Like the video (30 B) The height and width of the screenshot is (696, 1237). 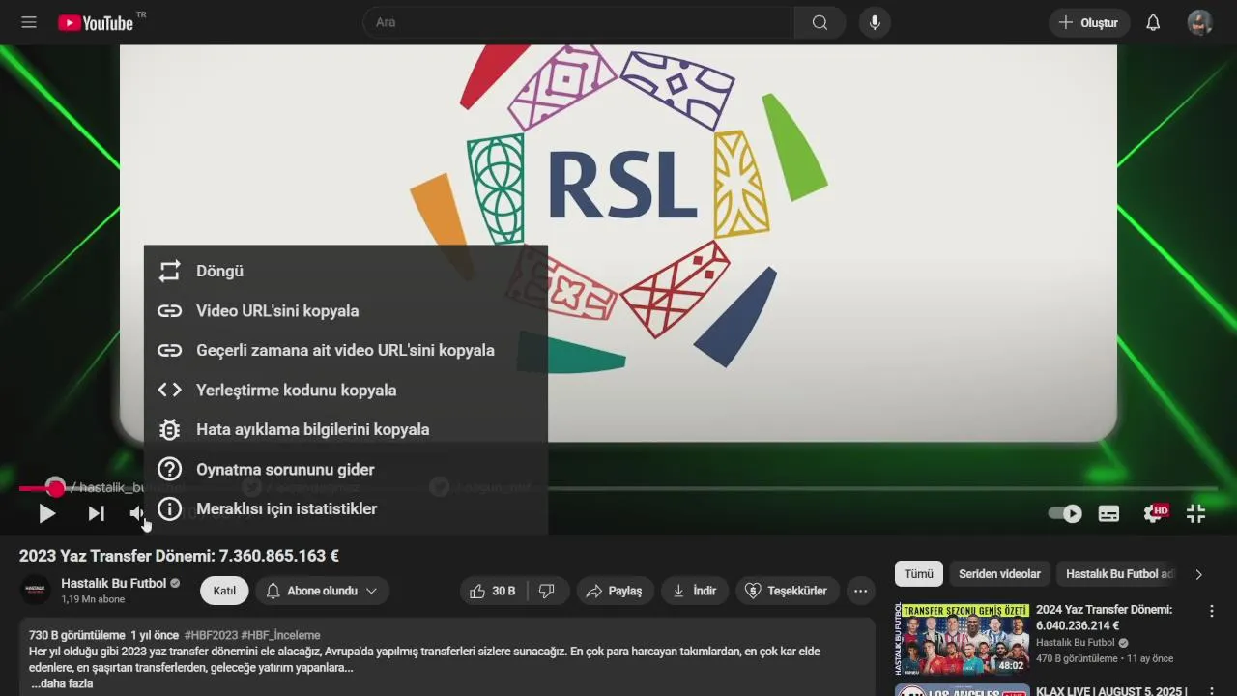[x=494, y=591]
